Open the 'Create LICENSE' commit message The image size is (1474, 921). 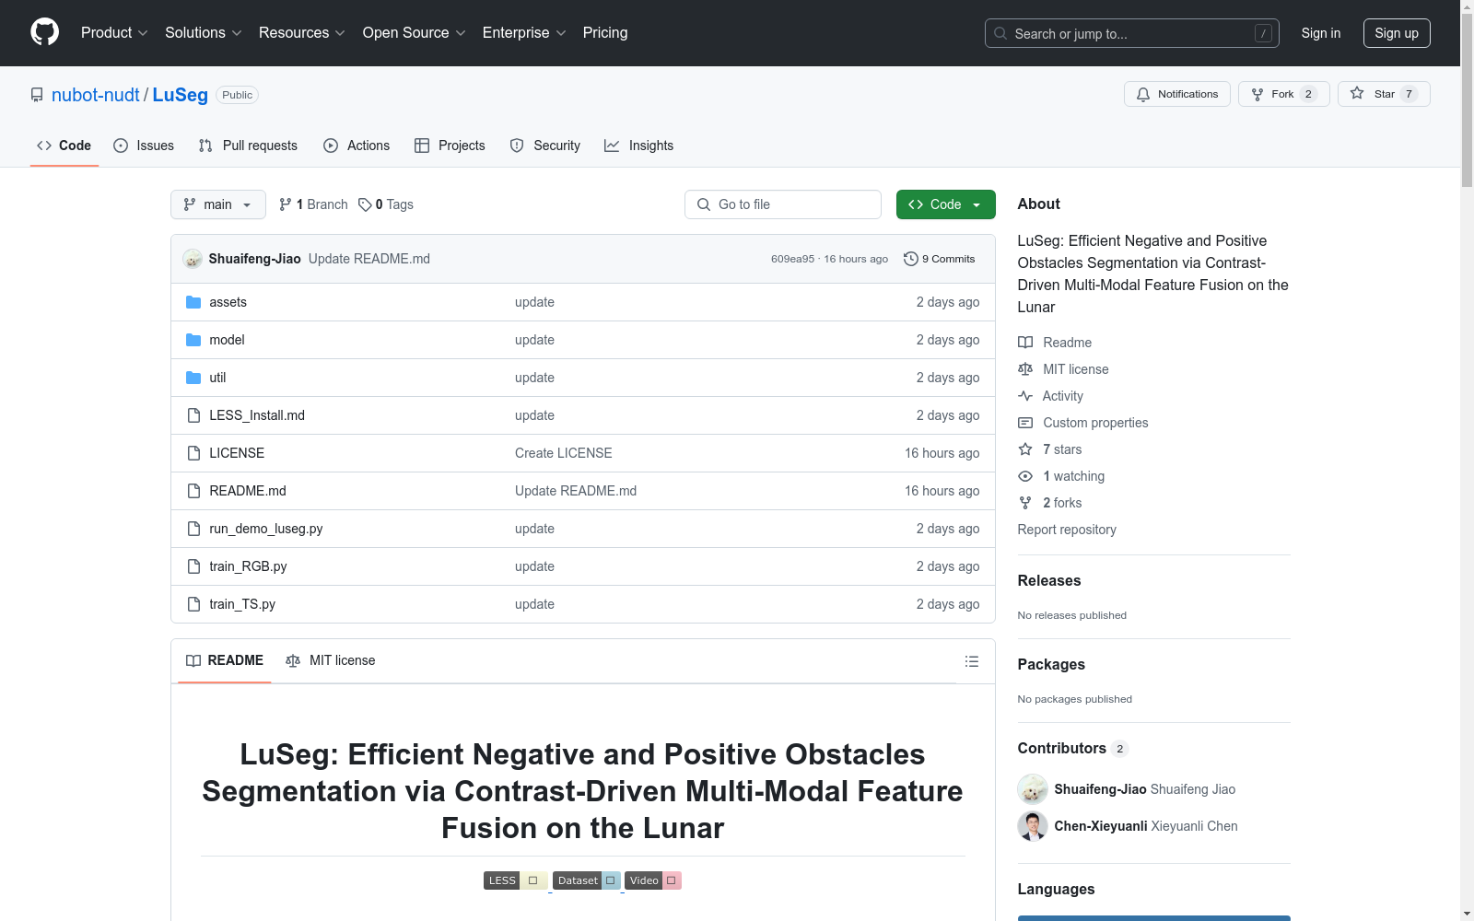(564, 453)
